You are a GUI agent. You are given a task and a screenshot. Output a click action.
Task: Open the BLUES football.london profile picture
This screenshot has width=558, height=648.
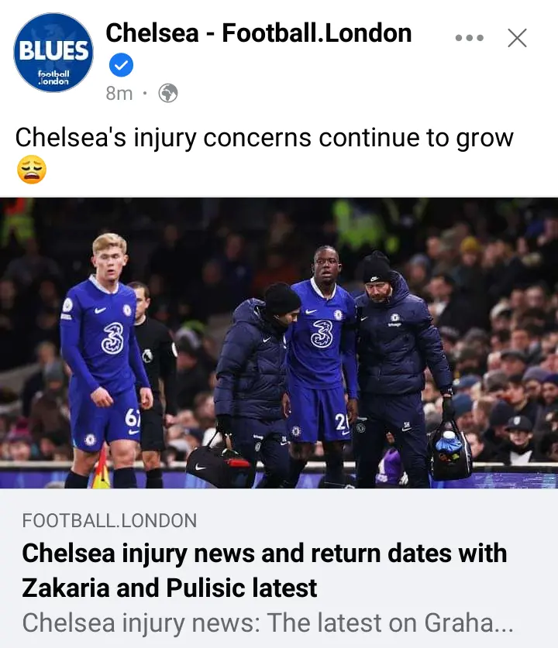(x=53, y=53)
